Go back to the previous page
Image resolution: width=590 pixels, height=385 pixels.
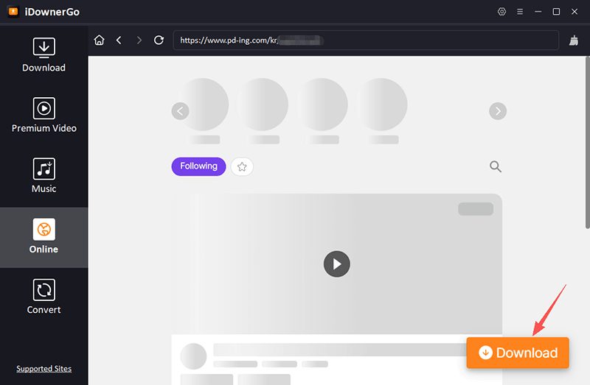tap(119, 40)
